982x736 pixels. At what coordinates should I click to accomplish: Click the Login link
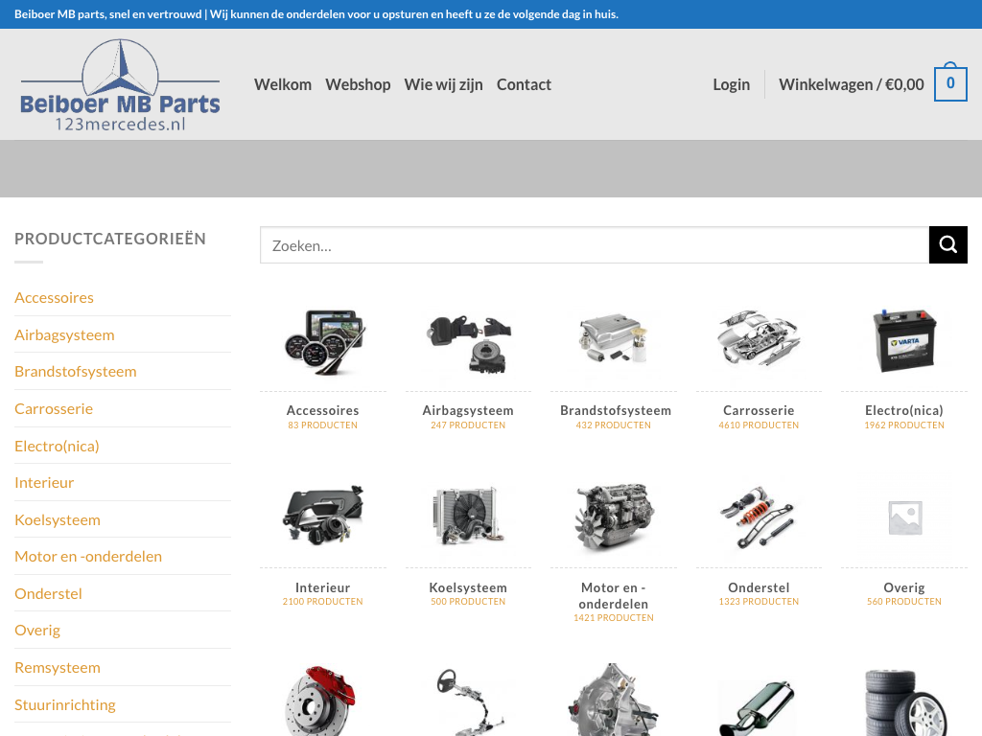tap(731, 84)
